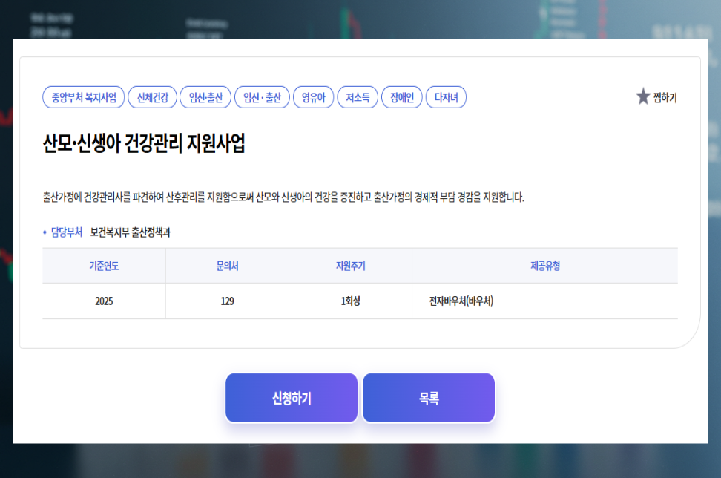Click the 영유아 category tag
Viewport: 721px width, 478px height.
312,96
